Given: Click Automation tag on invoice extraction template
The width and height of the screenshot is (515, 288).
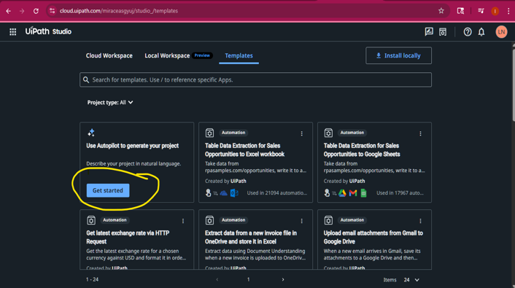Looking at the screenshot, I should 233,220.
